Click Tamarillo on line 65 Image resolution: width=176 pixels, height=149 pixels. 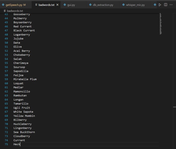(21, 103)
